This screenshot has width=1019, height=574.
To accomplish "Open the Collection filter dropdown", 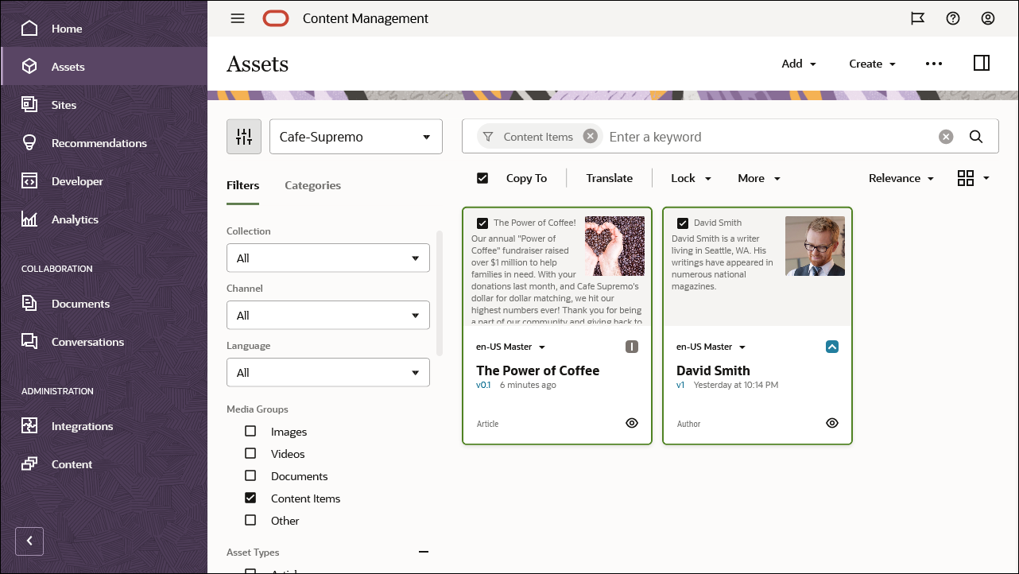I will pos(328,258).
